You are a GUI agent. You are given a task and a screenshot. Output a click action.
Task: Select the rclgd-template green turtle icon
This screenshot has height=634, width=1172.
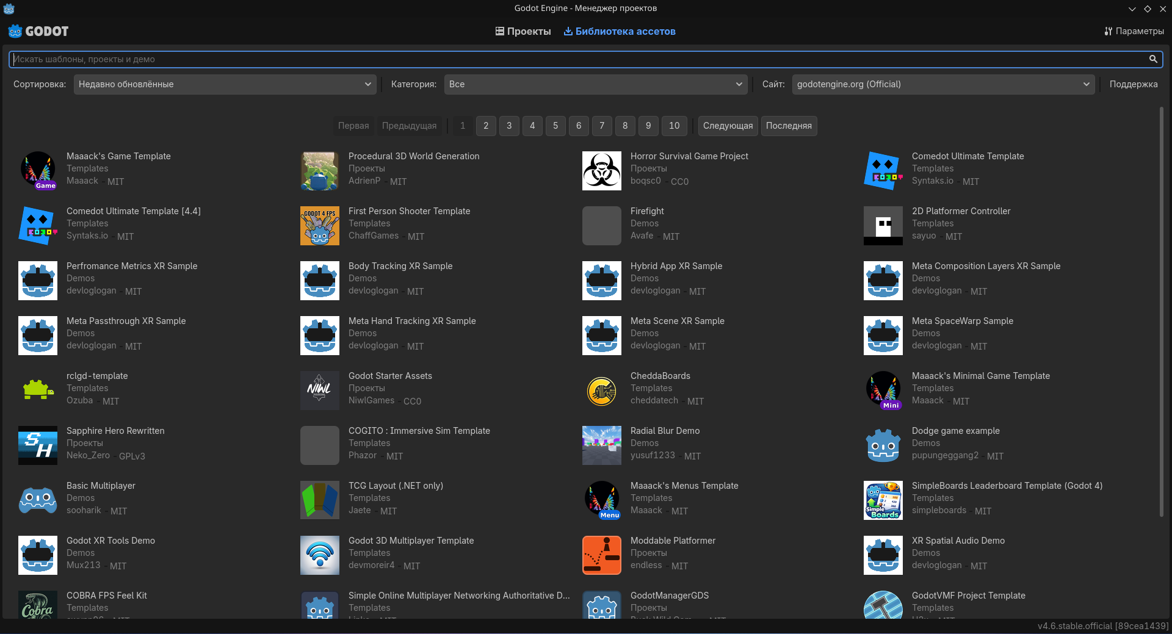38,391
